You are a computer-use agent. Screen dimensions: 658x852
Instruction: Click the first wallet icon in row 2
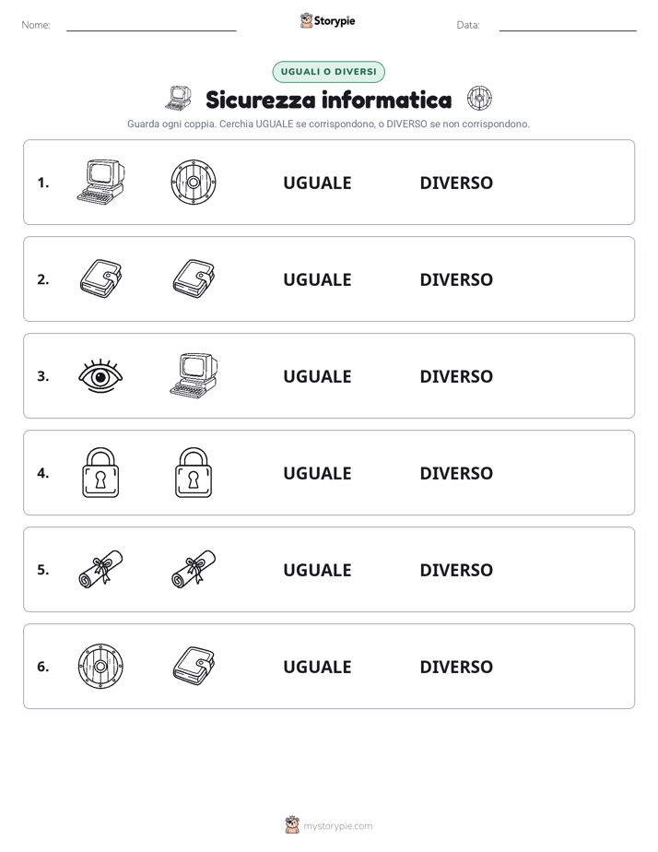100,278
